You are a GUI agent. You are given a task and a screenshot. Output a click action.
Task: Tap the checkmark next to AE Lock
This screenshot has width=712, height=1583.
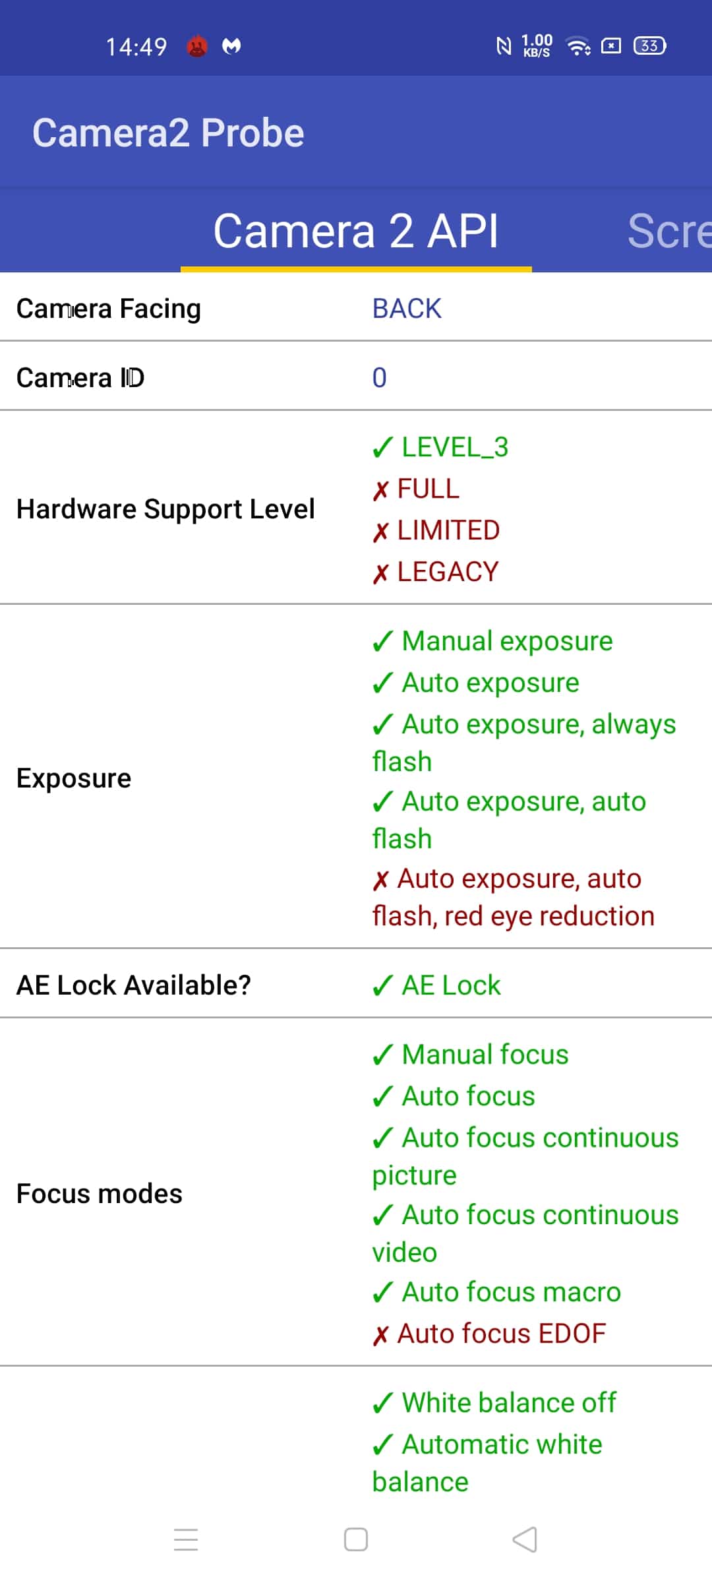click(383, 985)
